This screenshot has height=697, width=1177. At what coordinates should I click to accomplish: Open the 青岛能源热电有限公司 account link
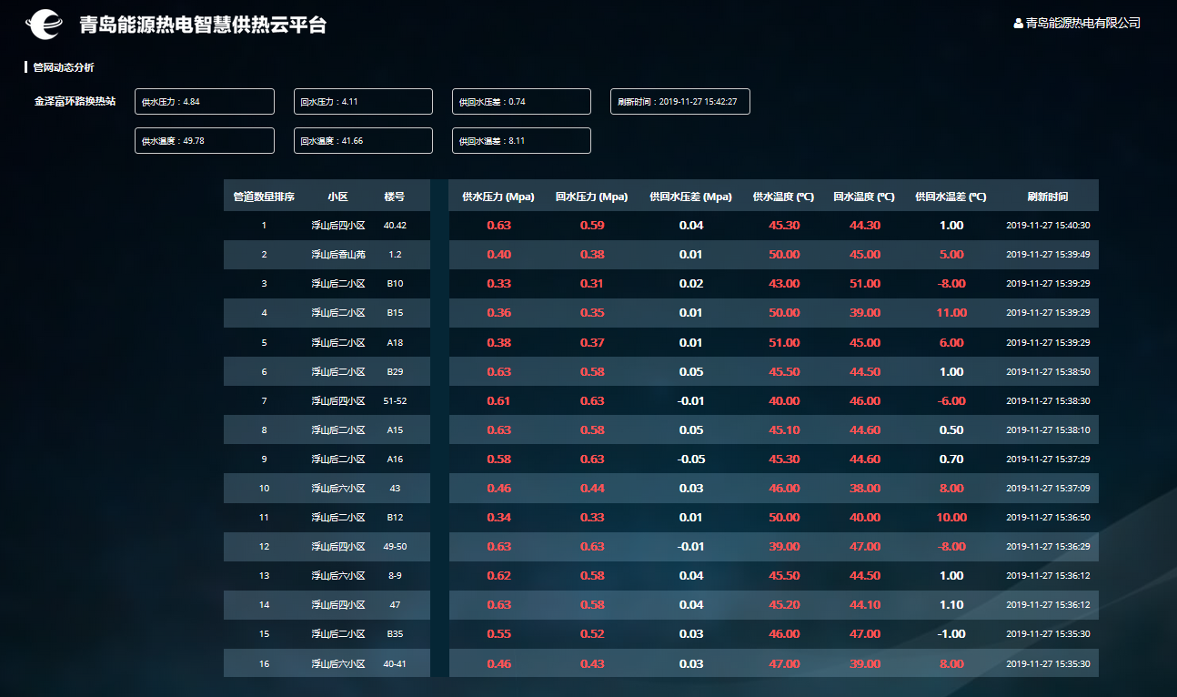pyautogui.click(x=1082, y=24)
